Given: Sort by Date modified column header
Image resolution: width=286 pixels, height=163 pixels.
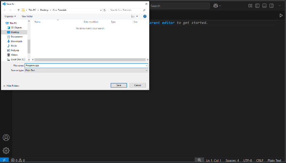Looking at the screenshot, I should tap(91, 22).
